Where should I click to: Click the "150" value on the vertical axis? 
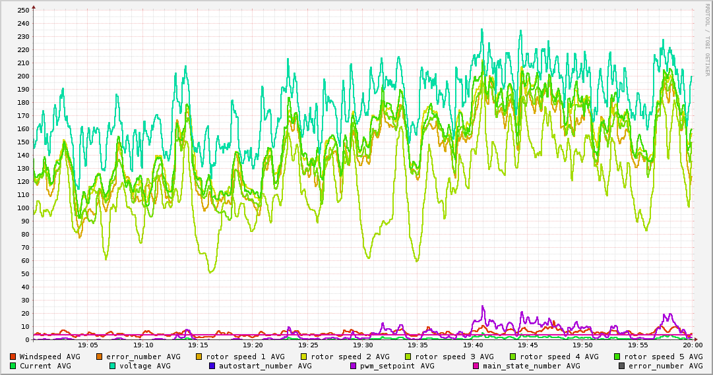(x=22, y=142)
